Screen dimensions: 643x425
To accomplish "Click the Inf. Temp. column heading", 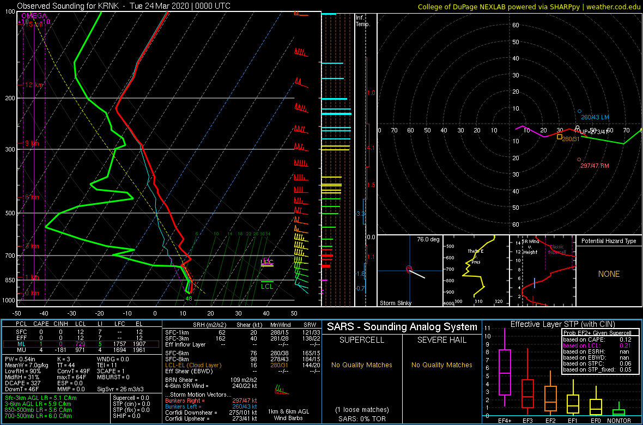I will point(363,21).
